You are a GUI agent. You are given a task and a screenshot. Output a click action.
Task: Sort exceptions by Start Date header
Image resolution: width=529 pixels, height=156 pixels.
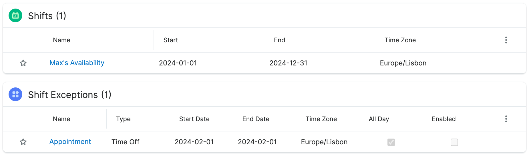[x=194, y=119]
